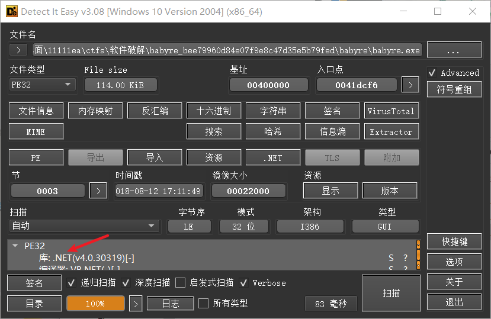Click the 目录 directory button
Viewport: 491px width, 319px height.
pos(34,304)
